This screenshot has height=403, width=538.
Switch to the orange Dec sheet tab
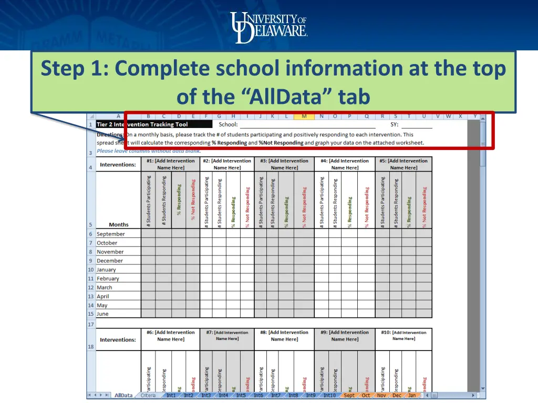point(397,396)
